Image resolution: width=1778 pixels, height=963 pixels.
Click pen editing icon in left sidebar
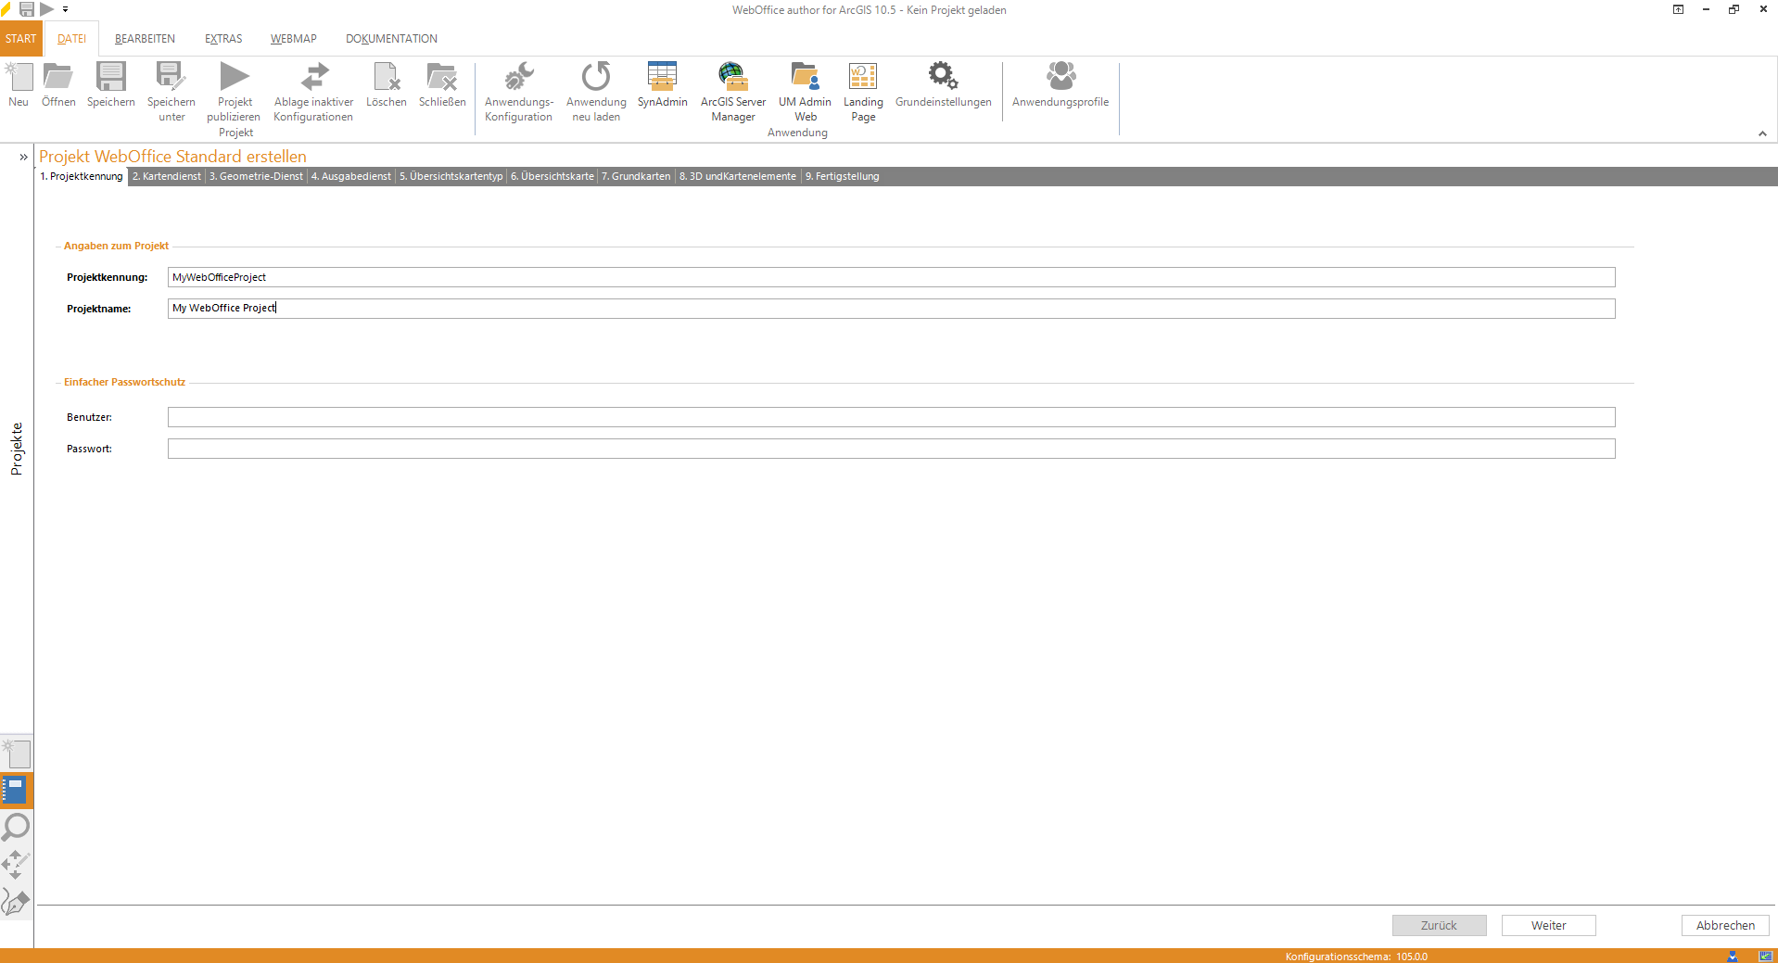tap(17, 901)
